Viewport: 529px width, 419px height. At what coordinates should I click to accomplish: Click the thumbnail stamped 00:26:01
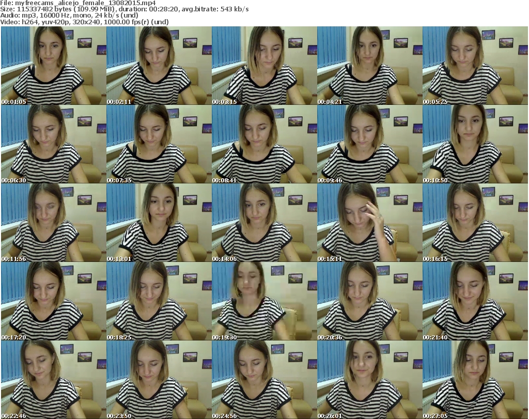[x=370, y=380]
